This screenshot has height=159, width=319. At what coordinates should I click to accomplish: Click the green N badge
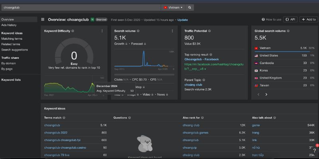(93, 19)
